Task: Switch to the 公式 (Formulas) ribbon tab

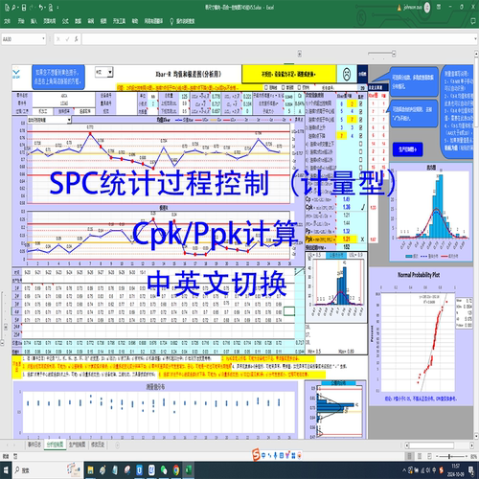Action: (65, 21)
